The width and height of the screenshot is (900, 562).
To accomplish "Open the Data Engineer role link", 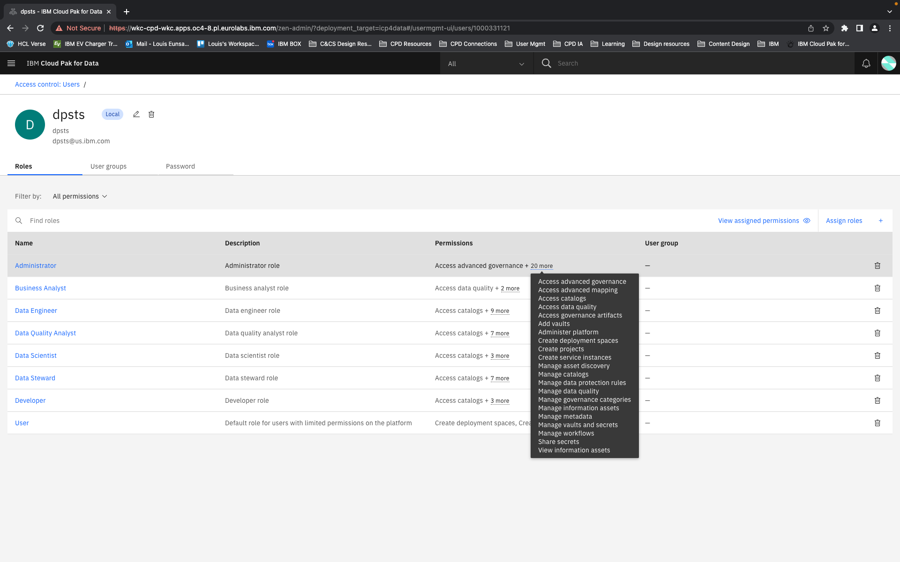I will tap(36, 311).
